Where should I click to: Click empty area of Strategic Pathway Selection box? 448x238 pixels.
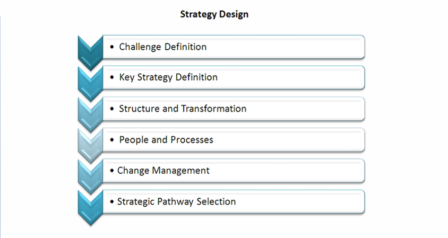(x=300, y=202)
